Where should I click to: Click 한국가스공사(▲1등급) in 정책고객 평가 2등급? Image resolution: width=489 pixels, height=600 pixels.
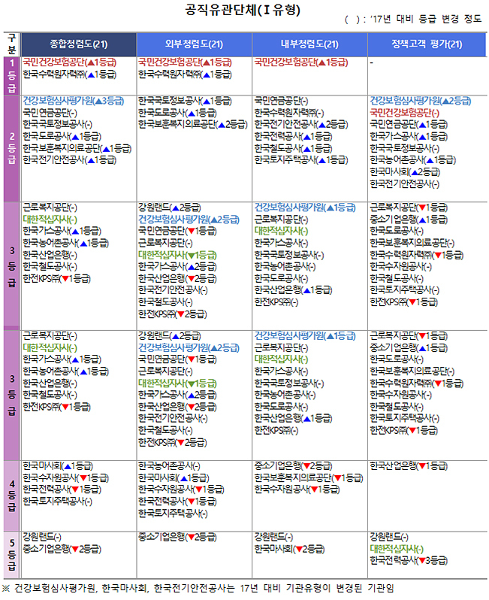pos(409,137)
